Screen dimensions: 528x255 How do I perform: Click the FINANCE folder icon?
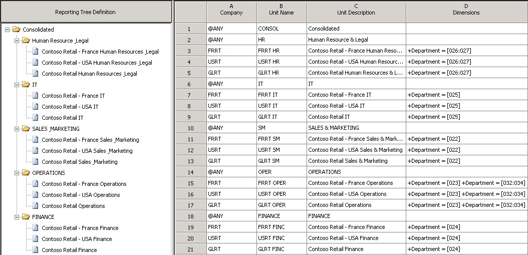(x=26, y=216)
